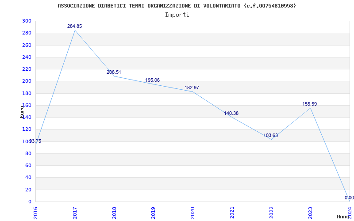Click the 80 y-axis tick label

(28, 153)
